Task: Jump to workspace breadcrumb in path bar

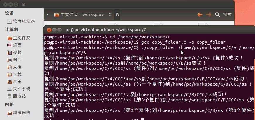Action: (93, 15)
